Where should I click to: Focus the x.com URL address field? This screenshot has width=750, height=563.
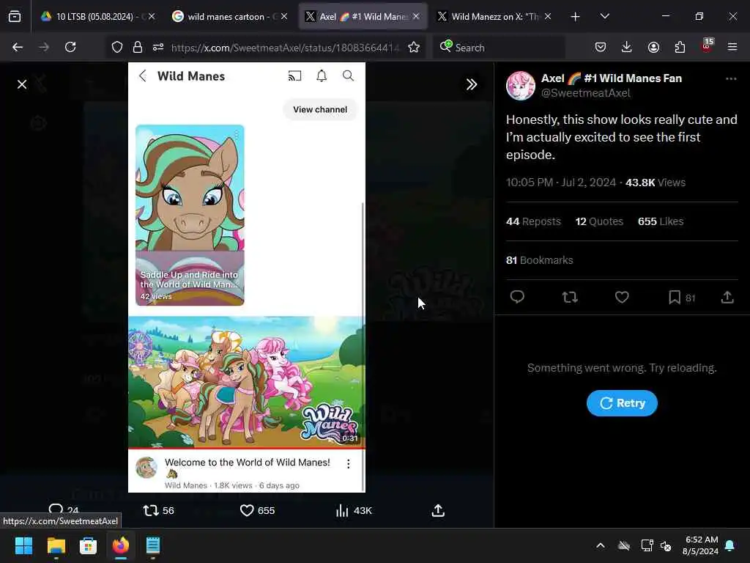pyautogui.click(x=285, y=48)
